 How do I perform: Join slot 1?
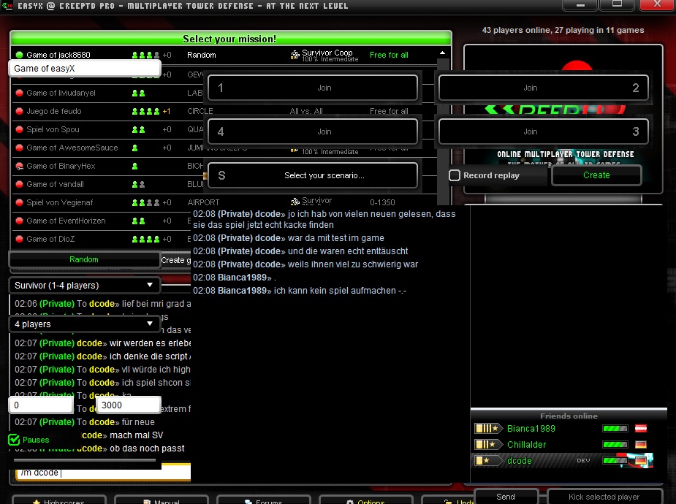pos(313,88)
